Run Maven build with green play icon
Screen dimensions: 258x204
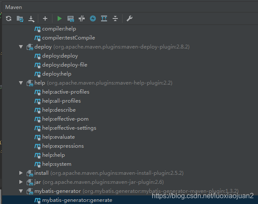59,18
